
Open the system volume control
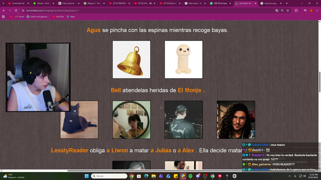[304, 176]
